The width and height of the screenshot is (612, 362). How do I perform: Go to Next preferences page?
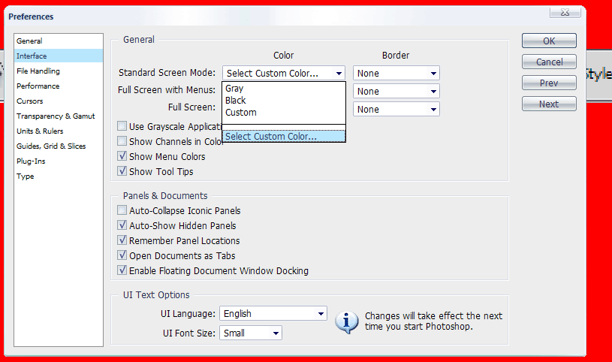pyautogui.click(x=549, y=104)
